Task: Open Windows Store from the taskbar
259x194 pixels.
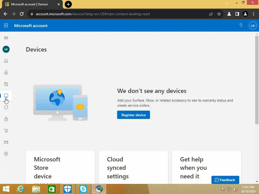Action: (x=52, y=189)
